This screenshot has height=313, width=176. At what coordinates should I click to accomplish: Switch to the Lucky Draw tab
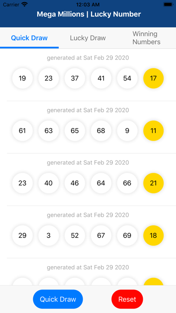(88, 38)
